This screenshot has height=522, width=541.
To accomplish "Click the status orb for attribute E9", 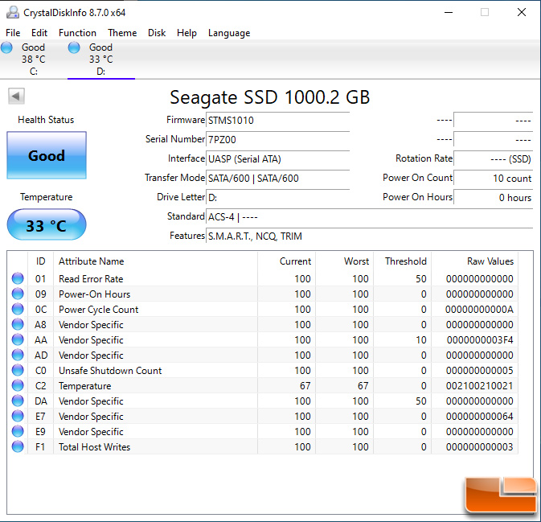I will (18, 431).
